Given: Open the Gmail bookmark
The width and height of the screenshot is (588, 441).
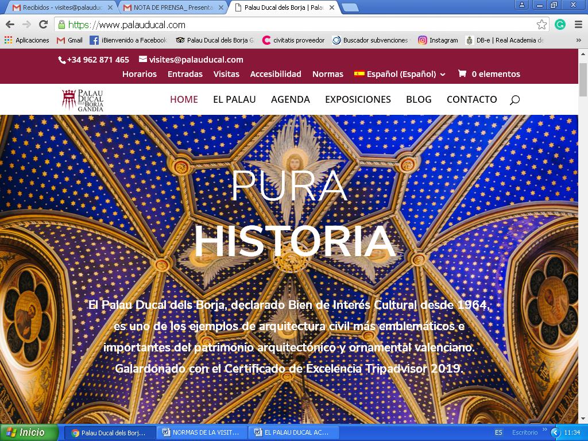Looking at the screenshot, I should 69,40.
